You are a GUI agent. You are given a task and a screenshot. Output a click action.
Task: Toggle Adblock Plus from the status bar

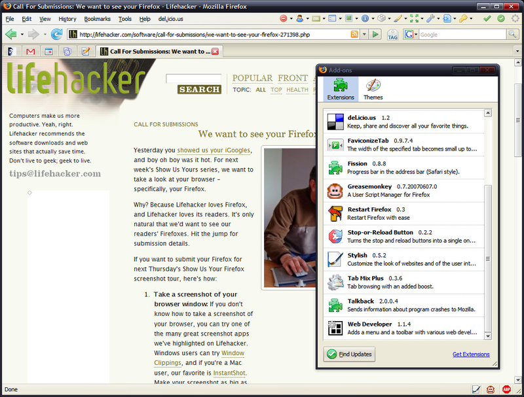[506, 389]
